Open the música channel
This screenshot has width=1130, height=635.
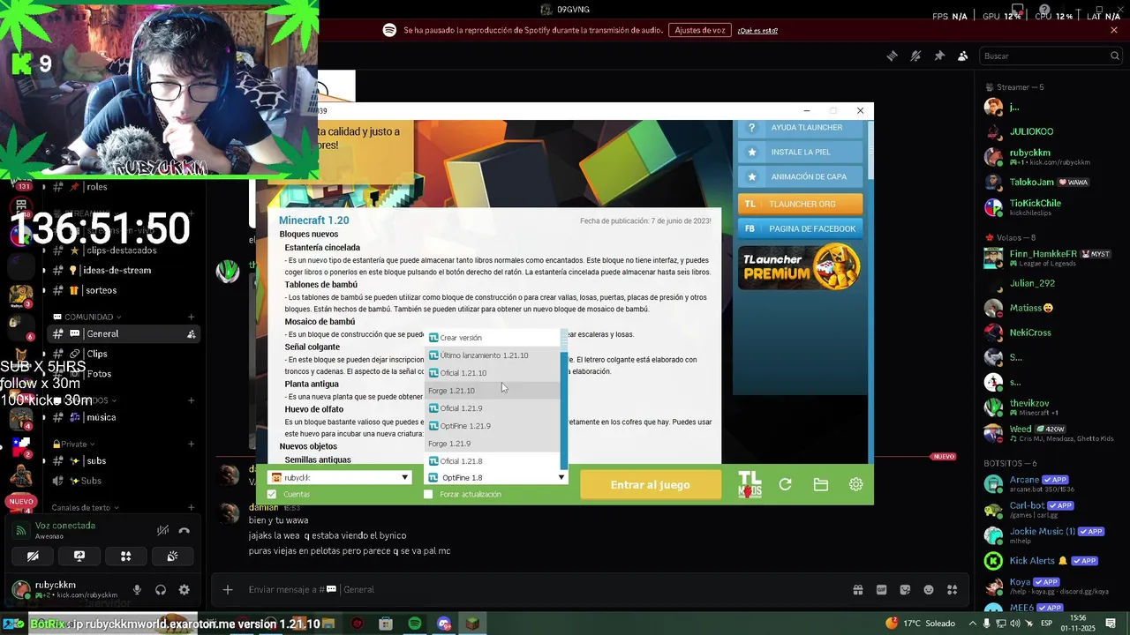[x=124, y=417]
